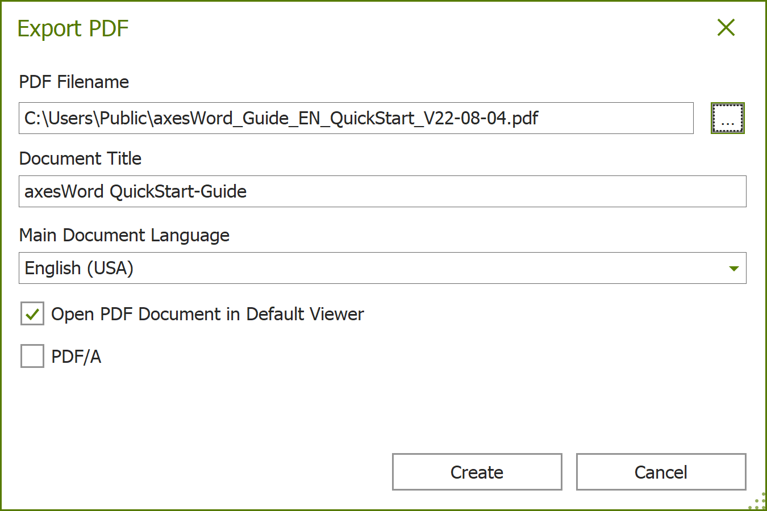Click the Create button
Image resolution: width=767 pixels, height=511 pixels.
pos(477,472)
